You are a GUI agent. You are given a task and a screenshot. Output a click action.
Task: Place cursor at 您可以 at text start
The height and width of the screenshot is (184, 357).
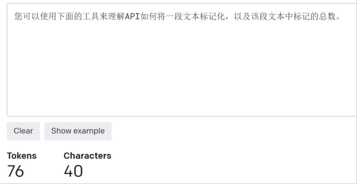tap(15, 17)
